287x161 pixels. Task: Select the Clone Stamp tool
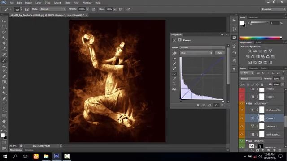pyautogui.click(x=4, y=66)
